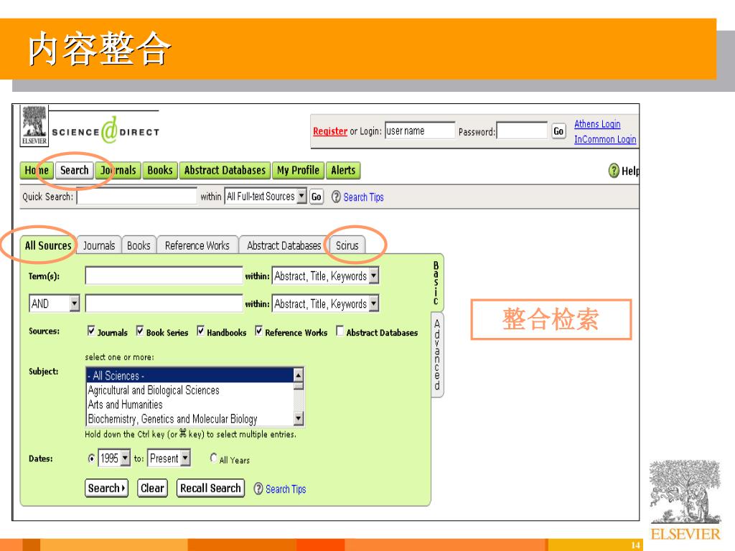Viewport: 735px width, 551px height.
Task: Select the date range radio button
Action: 91,458
